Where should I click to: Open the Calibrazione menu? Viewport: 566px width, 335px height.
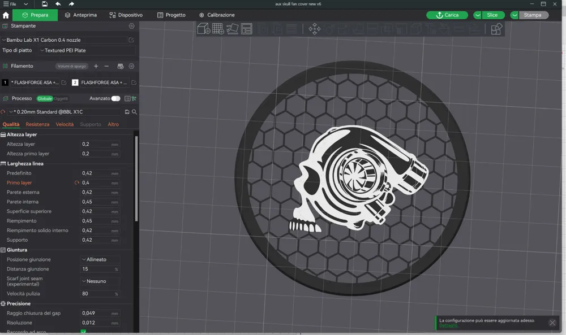pos(217,15)
